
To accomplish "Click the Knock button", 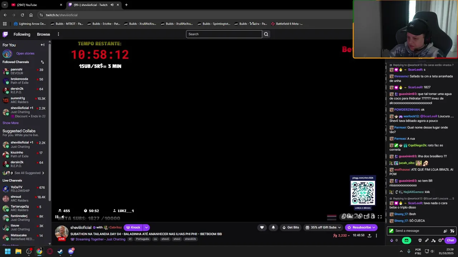I will [x=133, y=227].
